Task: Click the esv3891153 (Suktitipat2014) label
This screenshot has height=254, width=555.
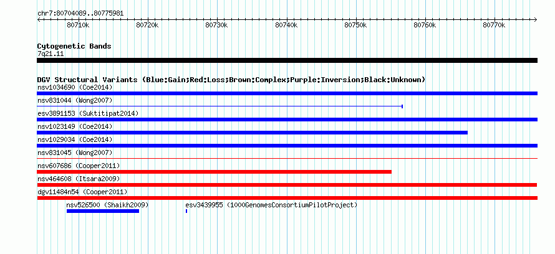Action: pos(88,113)
